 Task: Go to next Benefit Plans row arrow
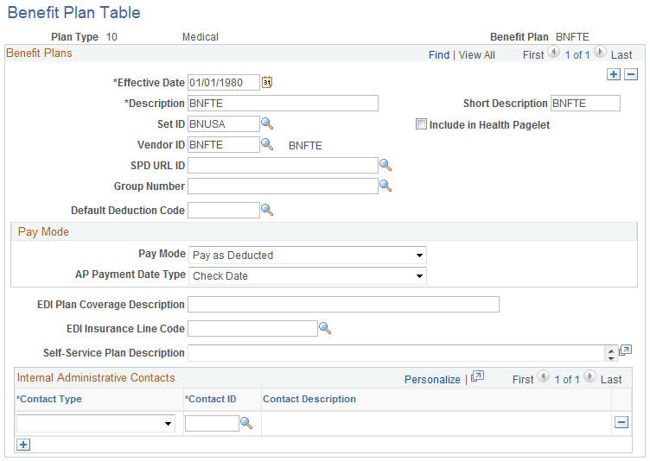(x=600, y=52)
